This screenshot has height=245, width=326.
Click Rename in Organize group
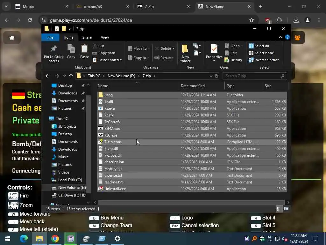[164, 58]
